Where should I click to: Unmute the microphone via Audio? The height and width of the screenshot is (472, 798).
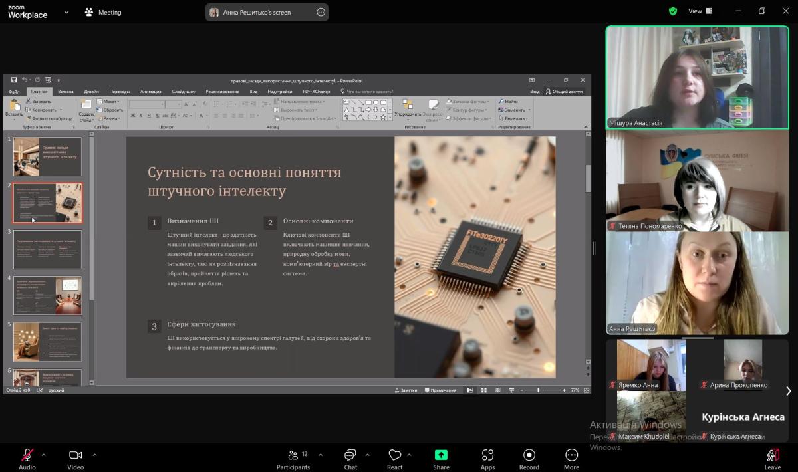tap(27, 456)
